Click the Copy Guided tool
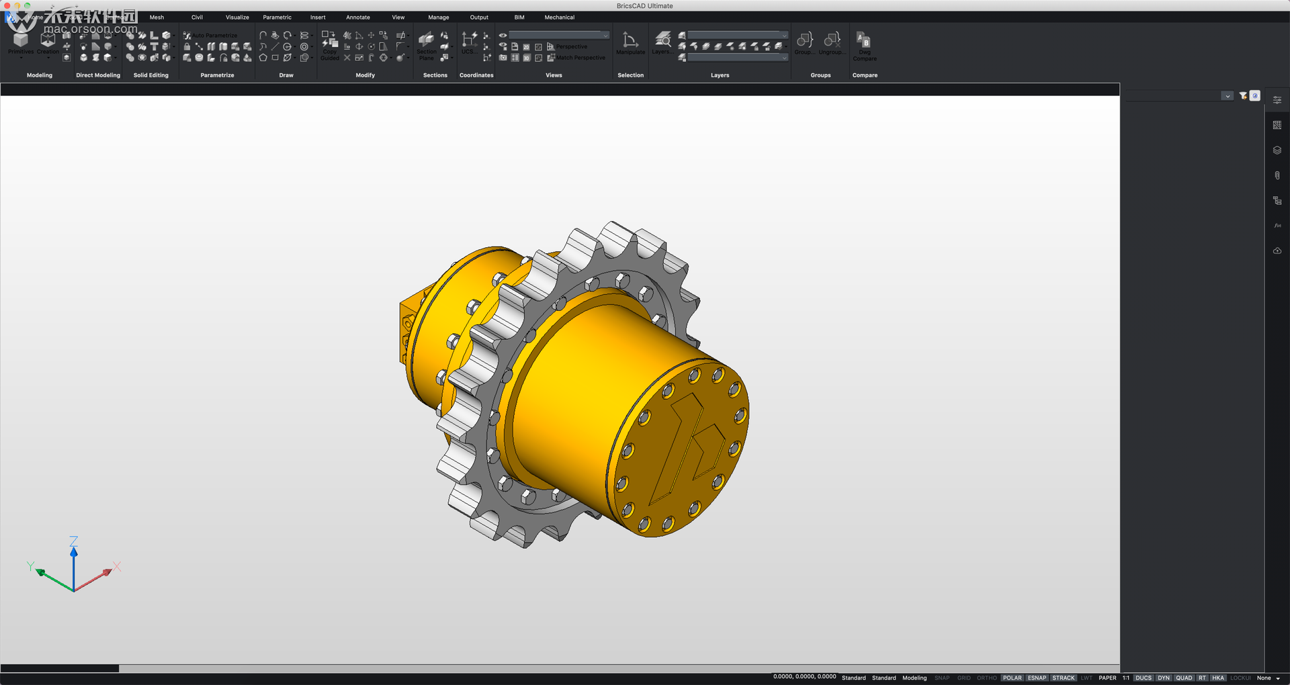This screenshot has height=685, width=1290. tap(329, 46)
